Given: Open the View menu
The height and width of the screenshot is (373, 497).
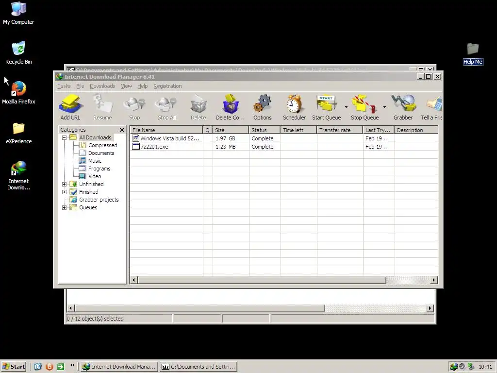Looking at the screenshot, I should [126, 86].
